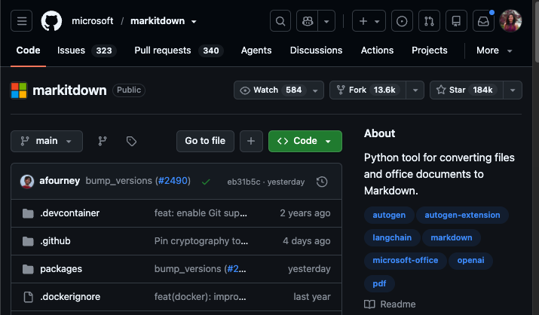Click the green commit status checkmark

(206, 182)
